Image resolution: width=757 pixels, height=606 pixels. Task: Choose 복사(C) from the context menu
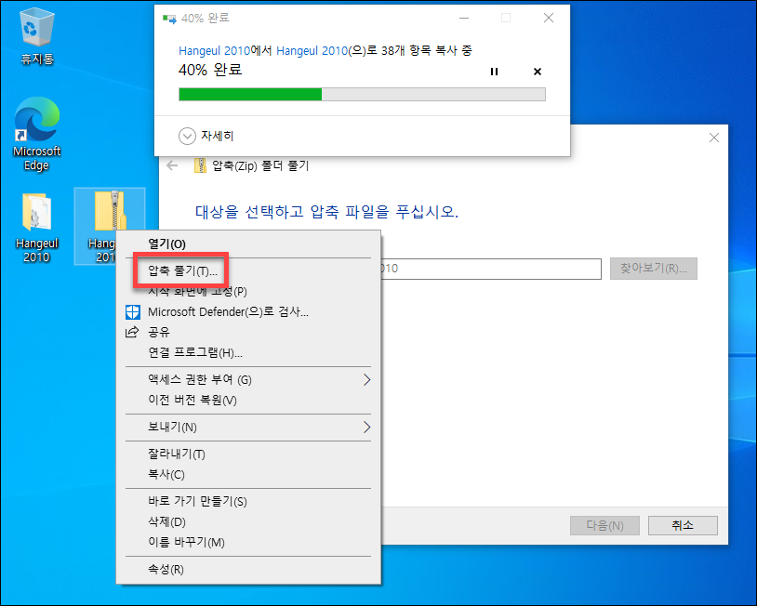[248, 474]
